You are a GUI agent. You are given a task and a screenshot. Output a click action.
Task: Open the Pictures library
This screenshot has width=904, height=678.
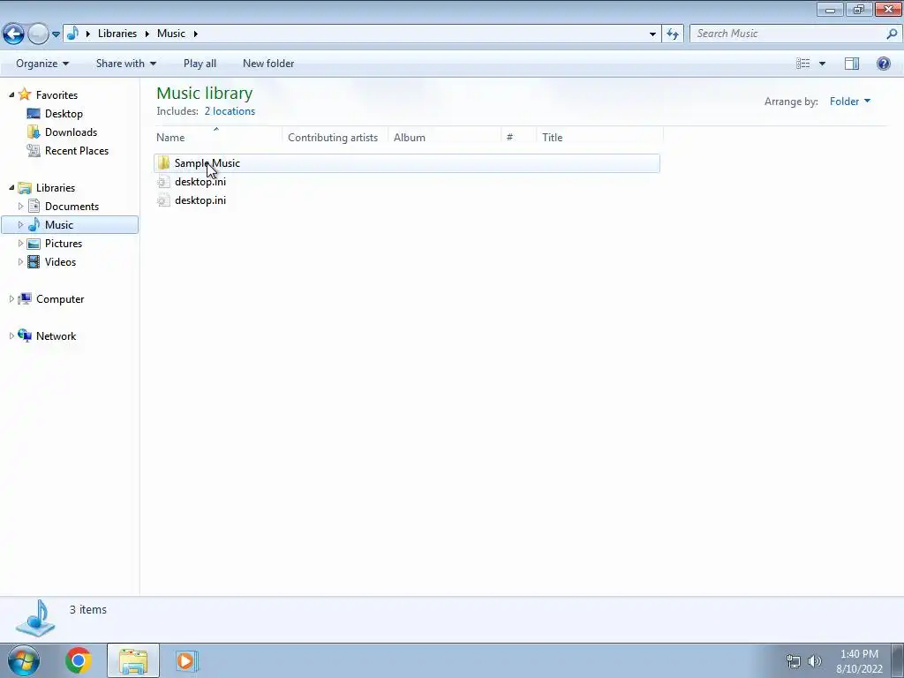pyautogui.click(x=64, y=244)
